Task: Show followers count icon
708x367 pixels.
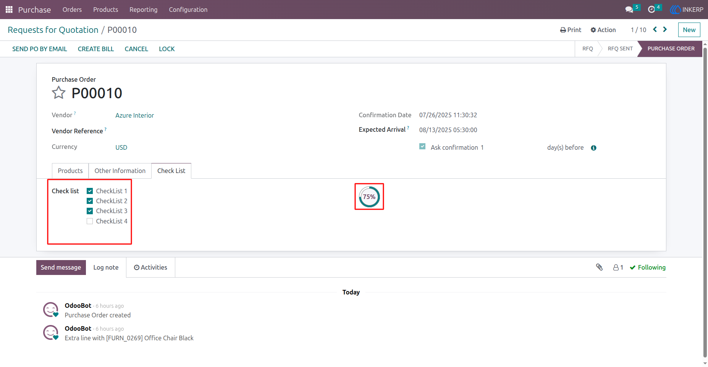Action: [618, 267]
